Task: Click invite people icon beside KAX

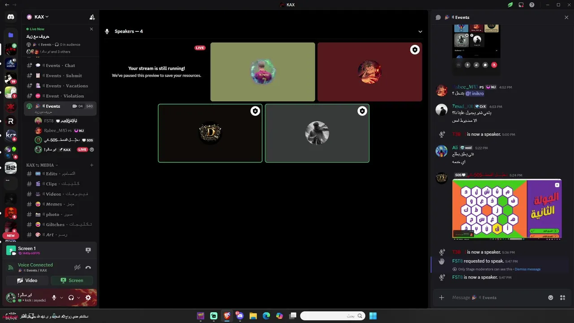Action: click(92, 17)
